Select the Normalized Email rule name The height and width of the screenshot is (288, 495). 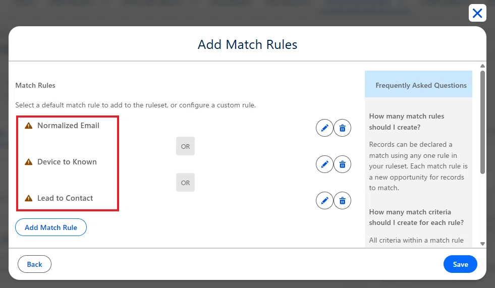(x=68, y=126)
